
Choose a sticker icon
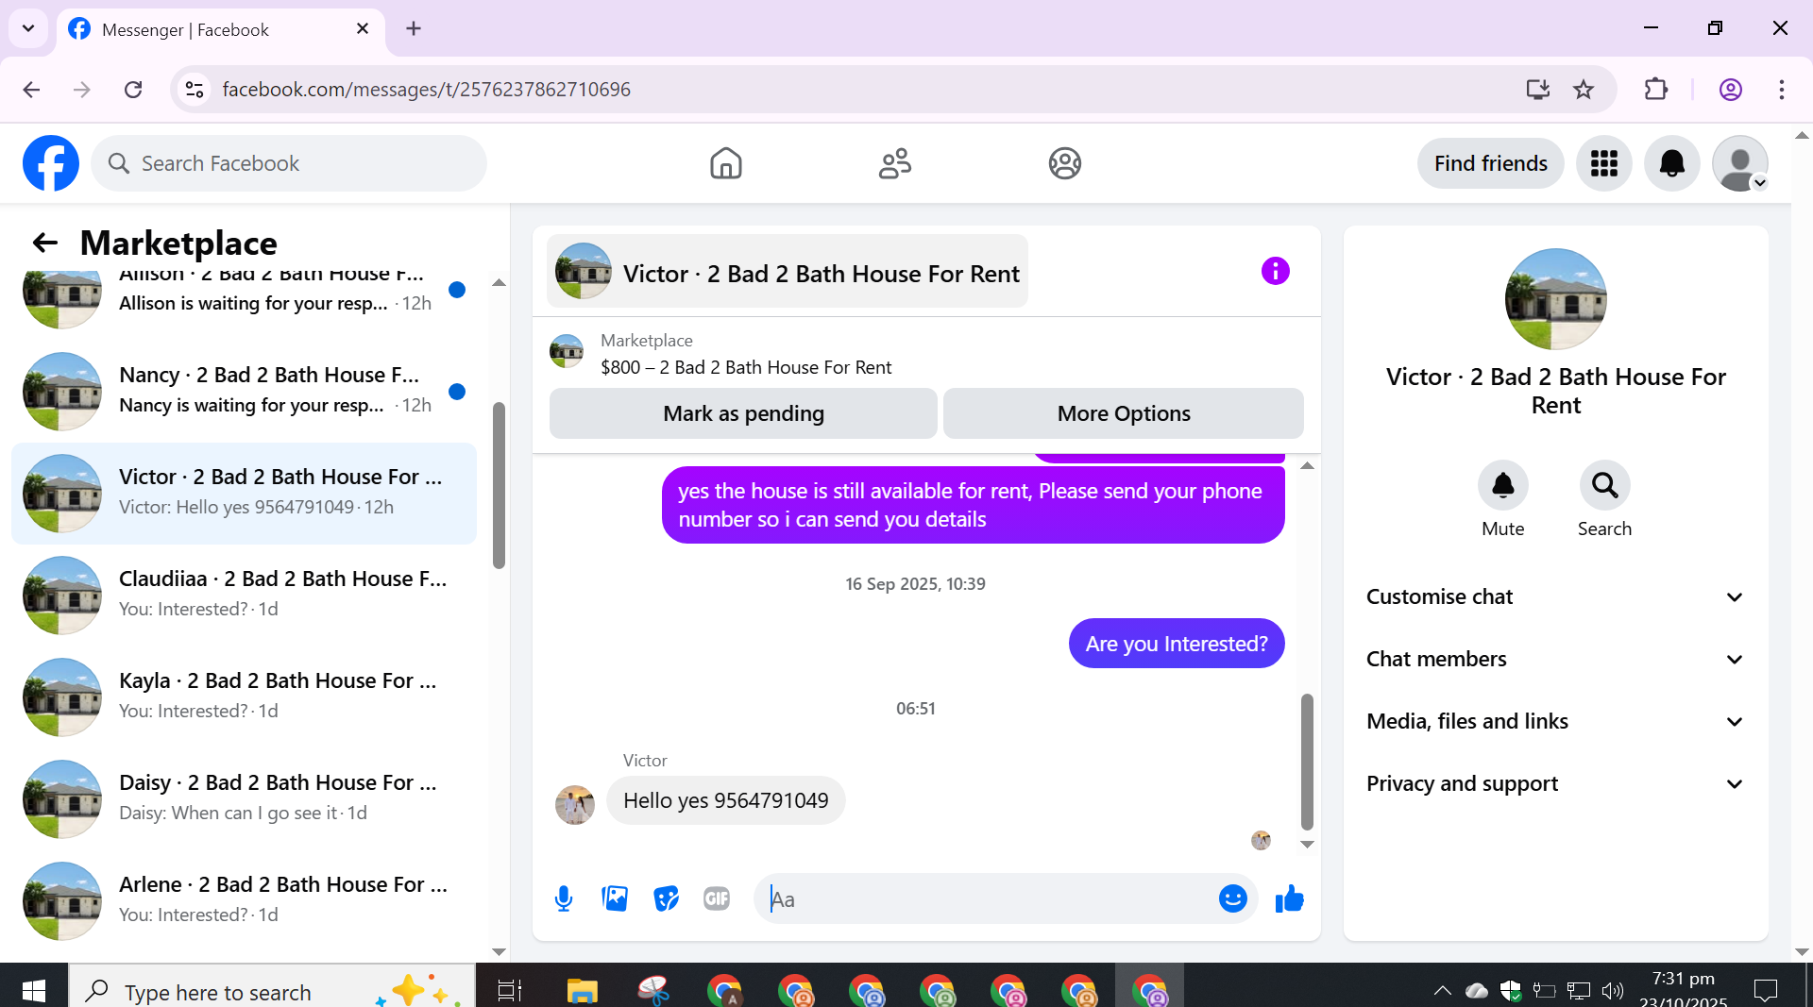pyautogui.click(x=666, y=898)
